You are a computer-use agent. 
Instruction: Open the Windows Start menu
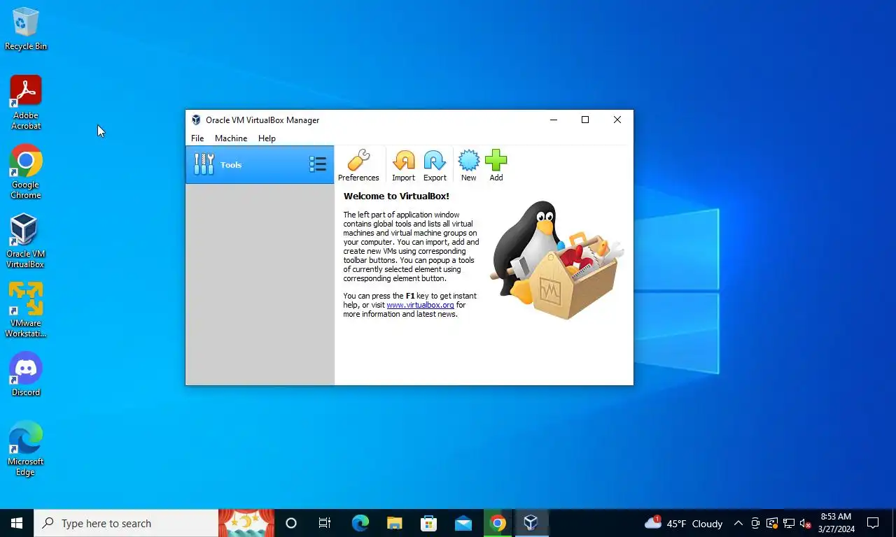pyautogui.click(x=17, y=523)
